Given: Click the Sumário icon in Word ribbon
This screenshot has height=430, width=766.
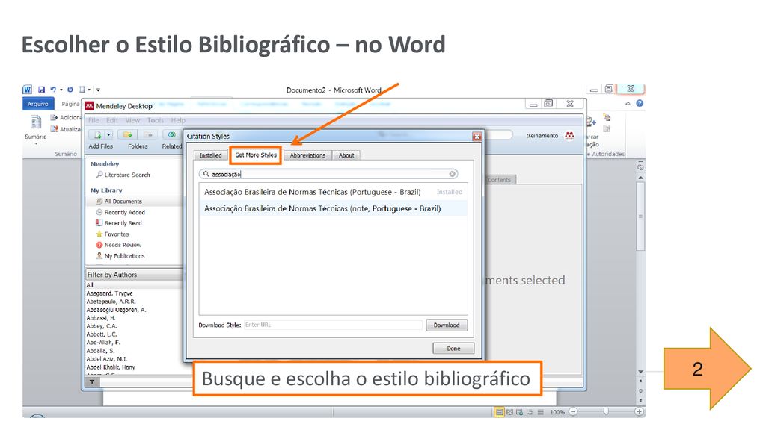Looking at the screenshot, I should tap(36, 122).
